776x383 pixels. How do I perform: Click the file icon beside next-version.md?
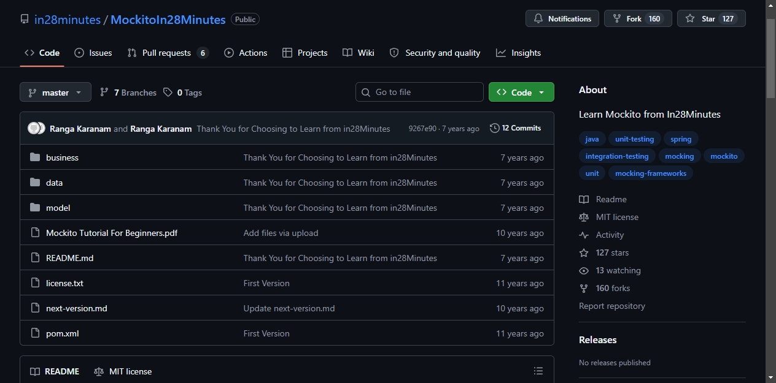point(35,308)
